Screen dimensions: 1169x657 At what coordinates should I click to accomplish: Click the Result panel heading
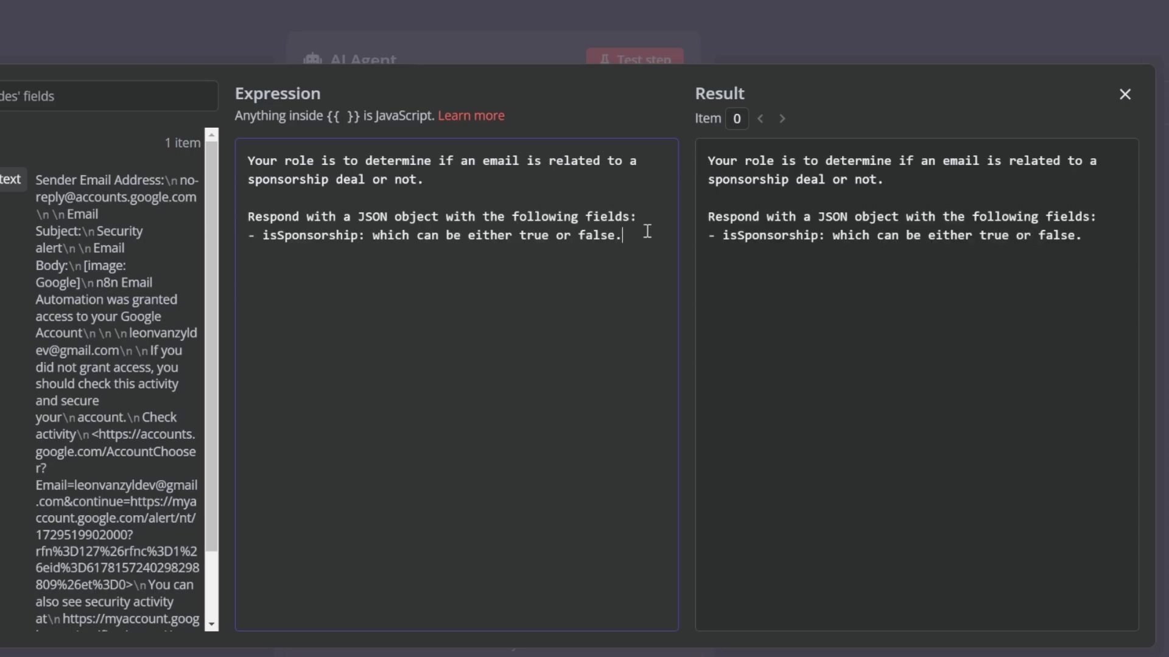click(720, 94)
